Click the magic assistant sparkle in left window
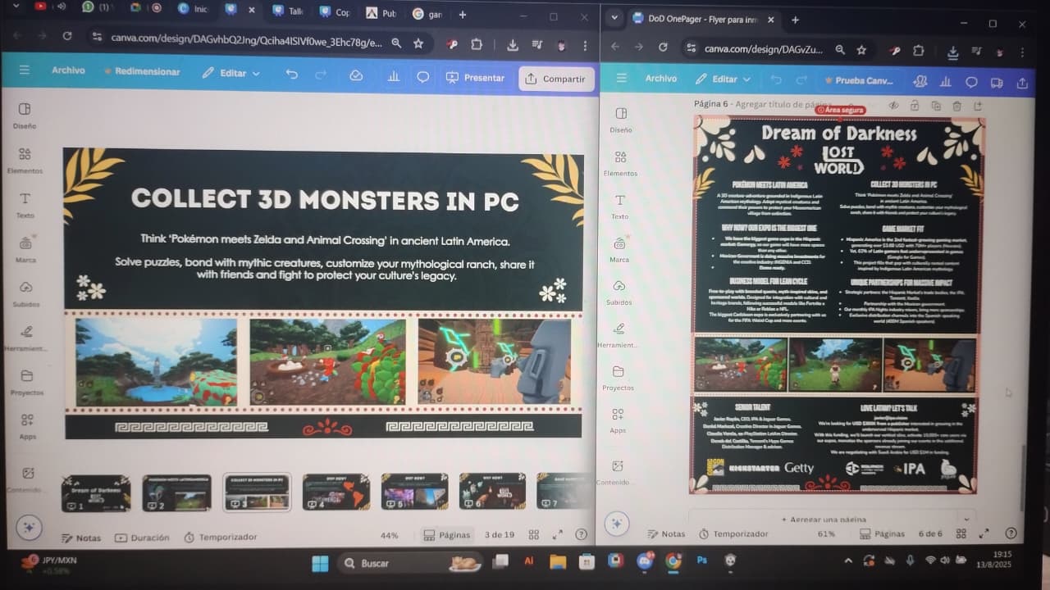Image resolution: width=1050 pixels, height=590 pixels. 29,527
